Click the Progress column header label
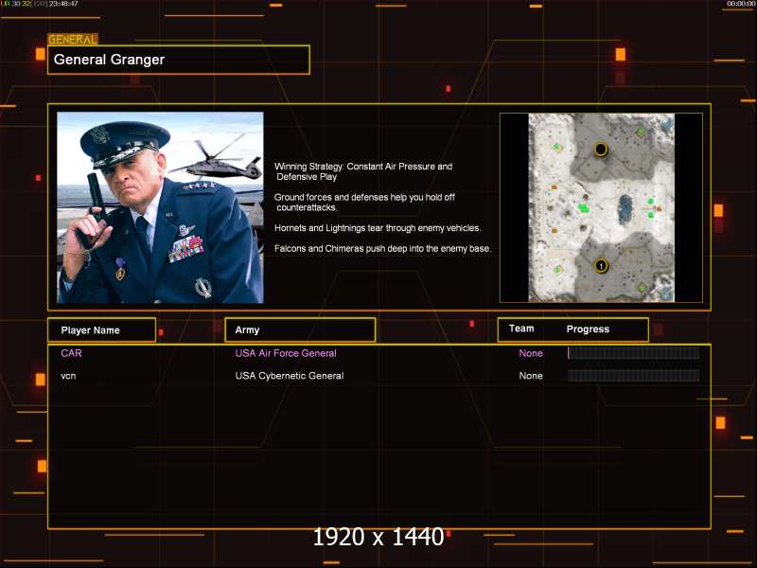This screenshot has height=568, width=757. [588, 328]
